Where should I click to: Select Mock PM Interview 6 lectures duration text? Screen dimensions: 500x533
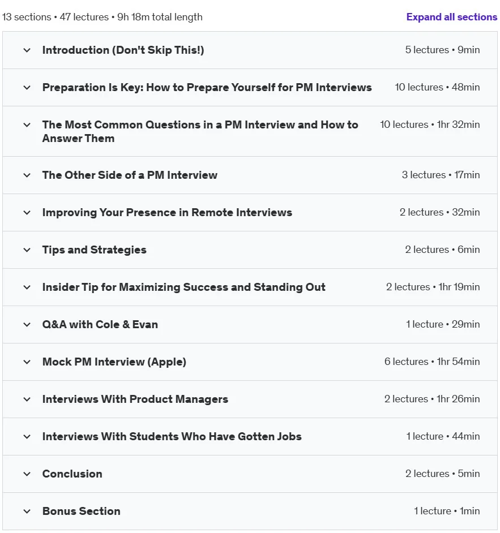tap(432, 362)
